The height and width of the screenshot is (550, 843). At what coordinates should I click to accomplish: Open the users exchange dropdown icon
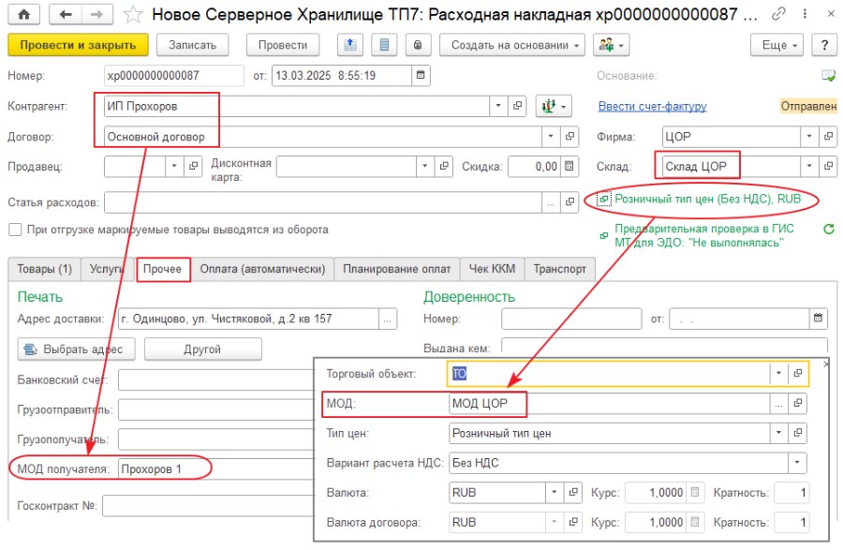pyautogui.click(x=611, y=45)
